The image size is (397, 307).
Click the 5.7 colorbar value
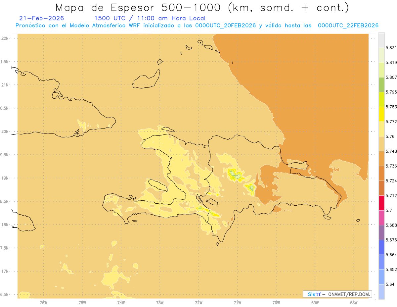click(x=389, y=210)
